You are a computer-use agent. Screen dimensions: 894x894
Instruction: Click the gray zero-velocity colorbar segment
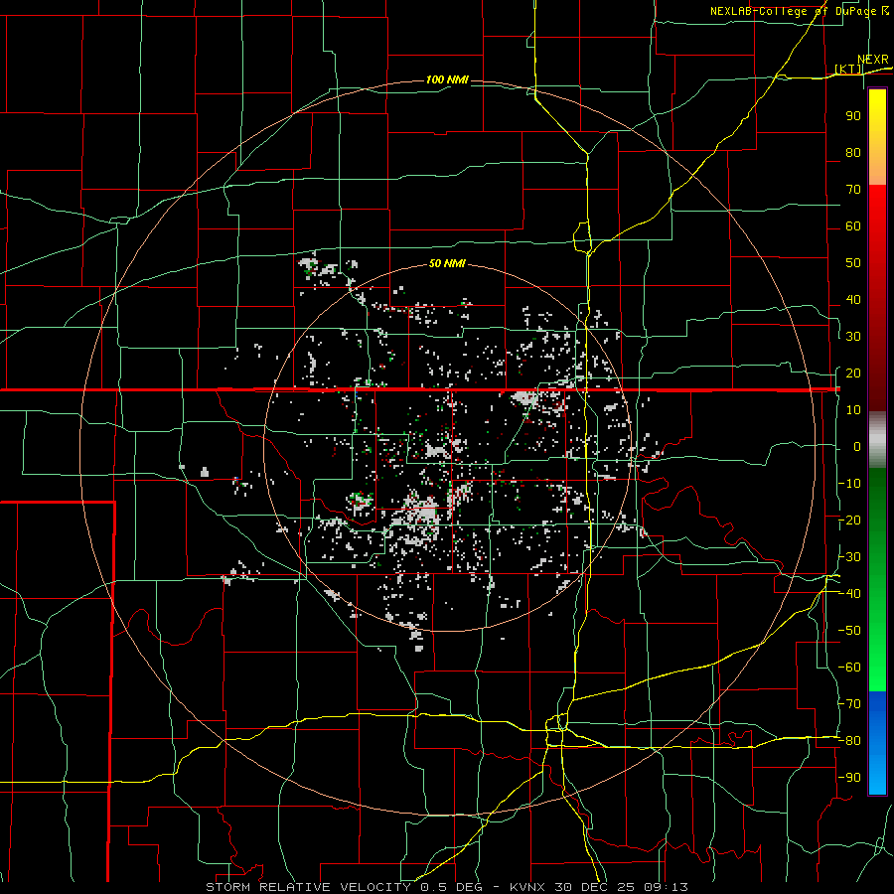click(x=877, y=440)
